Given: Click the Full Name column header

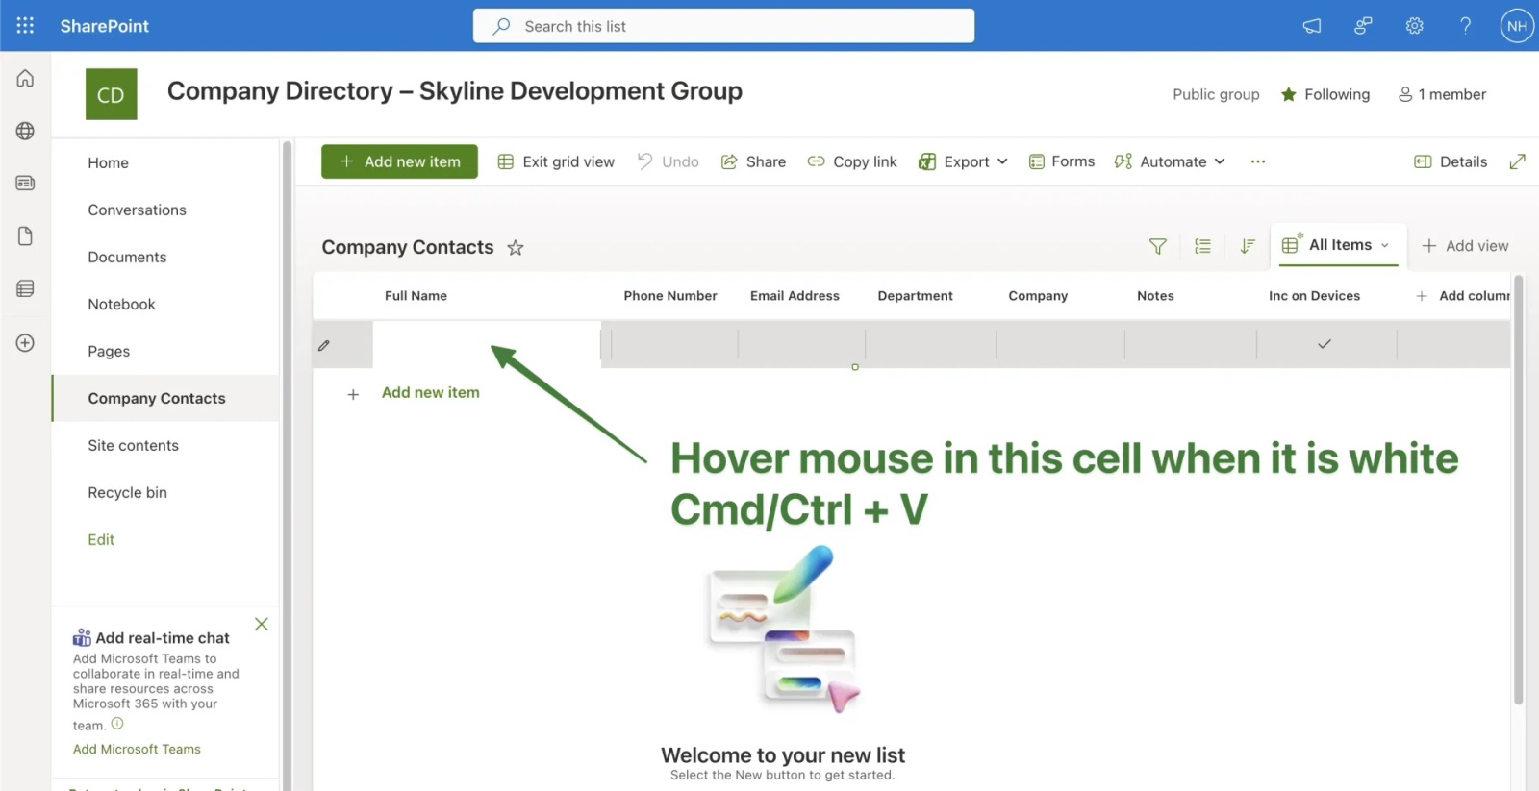Looking at the screenshot, I should [x=416, y=296].
